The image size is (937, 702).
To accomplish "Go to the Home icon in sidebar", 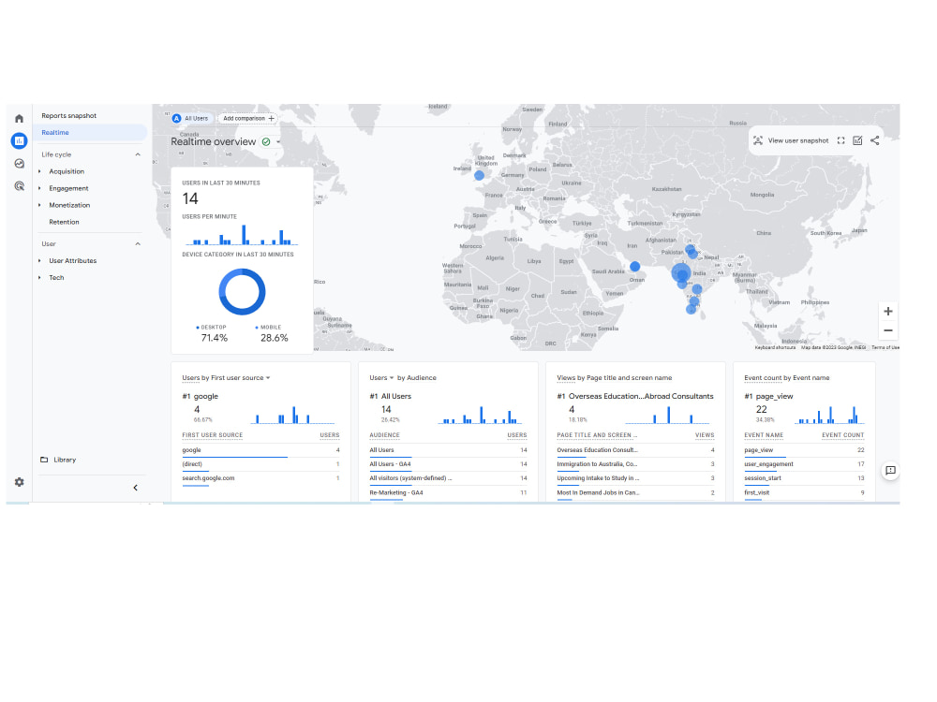I will pyautogui.click(x=19, y=118).
